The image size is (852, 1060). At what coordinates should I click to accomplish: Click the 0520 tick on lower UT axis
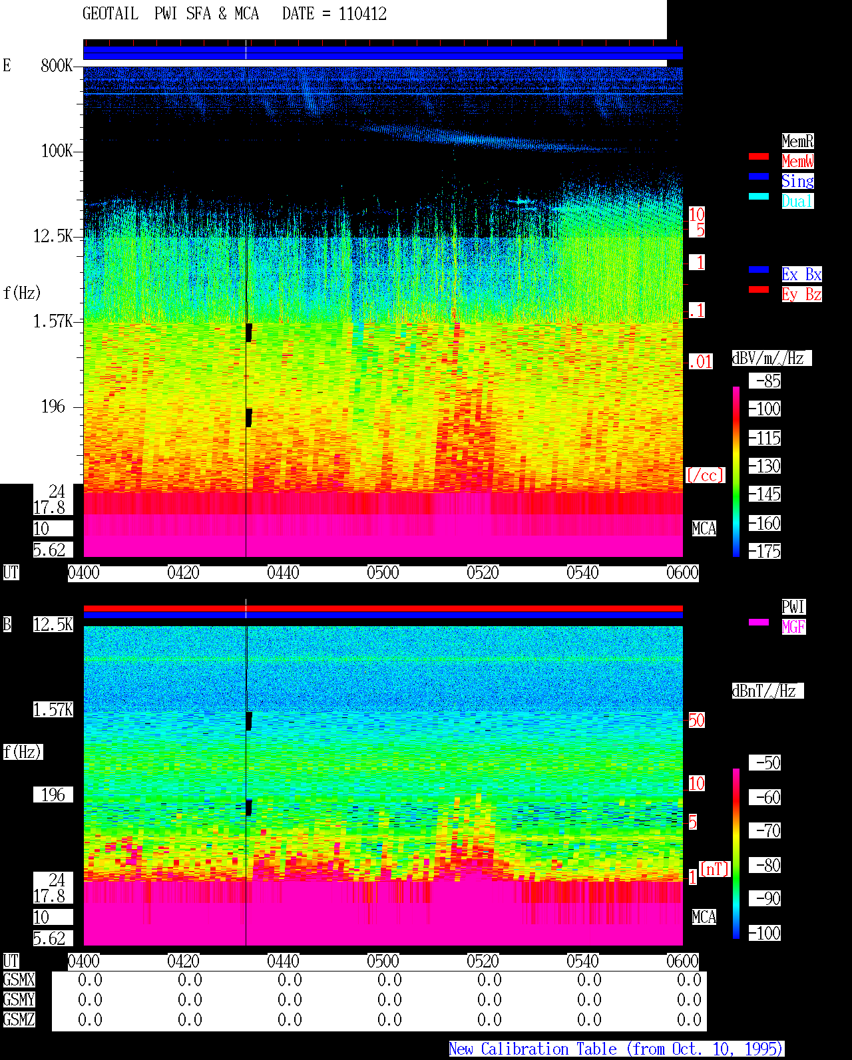(x=483, y=962)
